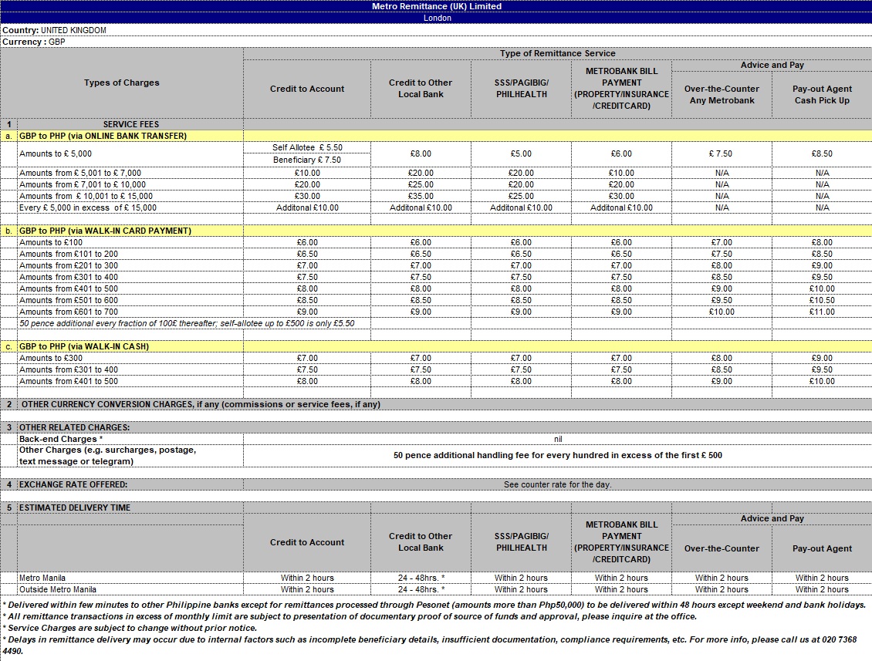Image resolution: width=872 pixels, height=661 pixels.
Task: Select the Type of Remittance Service header
Action: point(557,53)
